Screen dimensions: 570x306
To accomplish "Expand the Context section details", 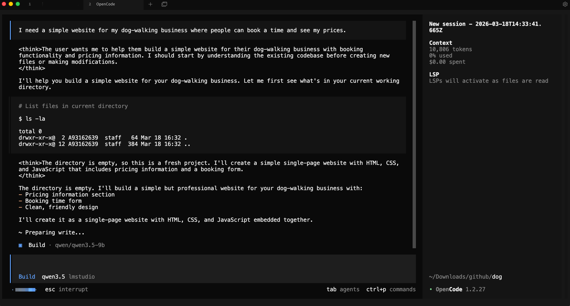I will (440, 43).
